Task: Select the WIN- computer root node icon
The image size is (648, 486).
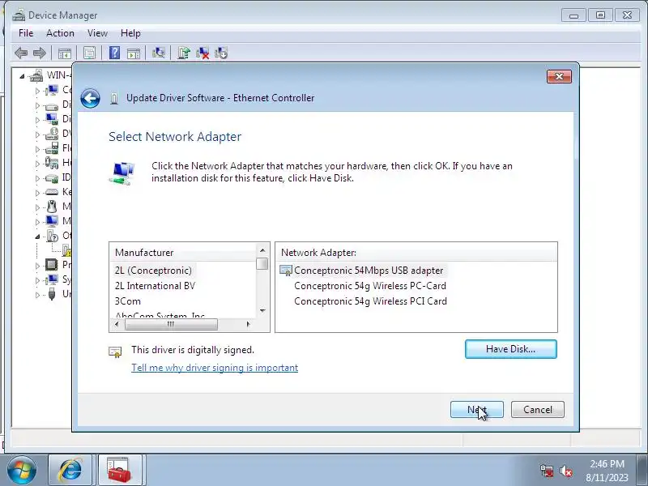Action: coord(36,75)
